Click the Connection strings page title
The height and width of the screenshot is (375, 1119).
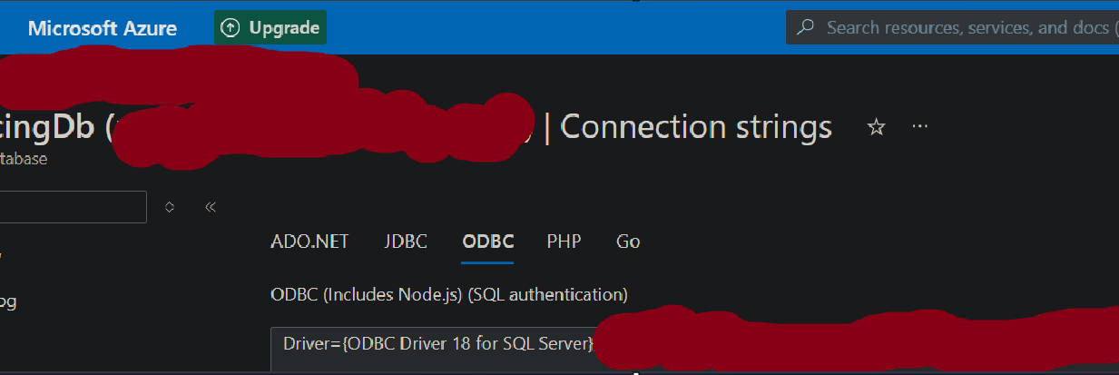[x=696, y=127]
